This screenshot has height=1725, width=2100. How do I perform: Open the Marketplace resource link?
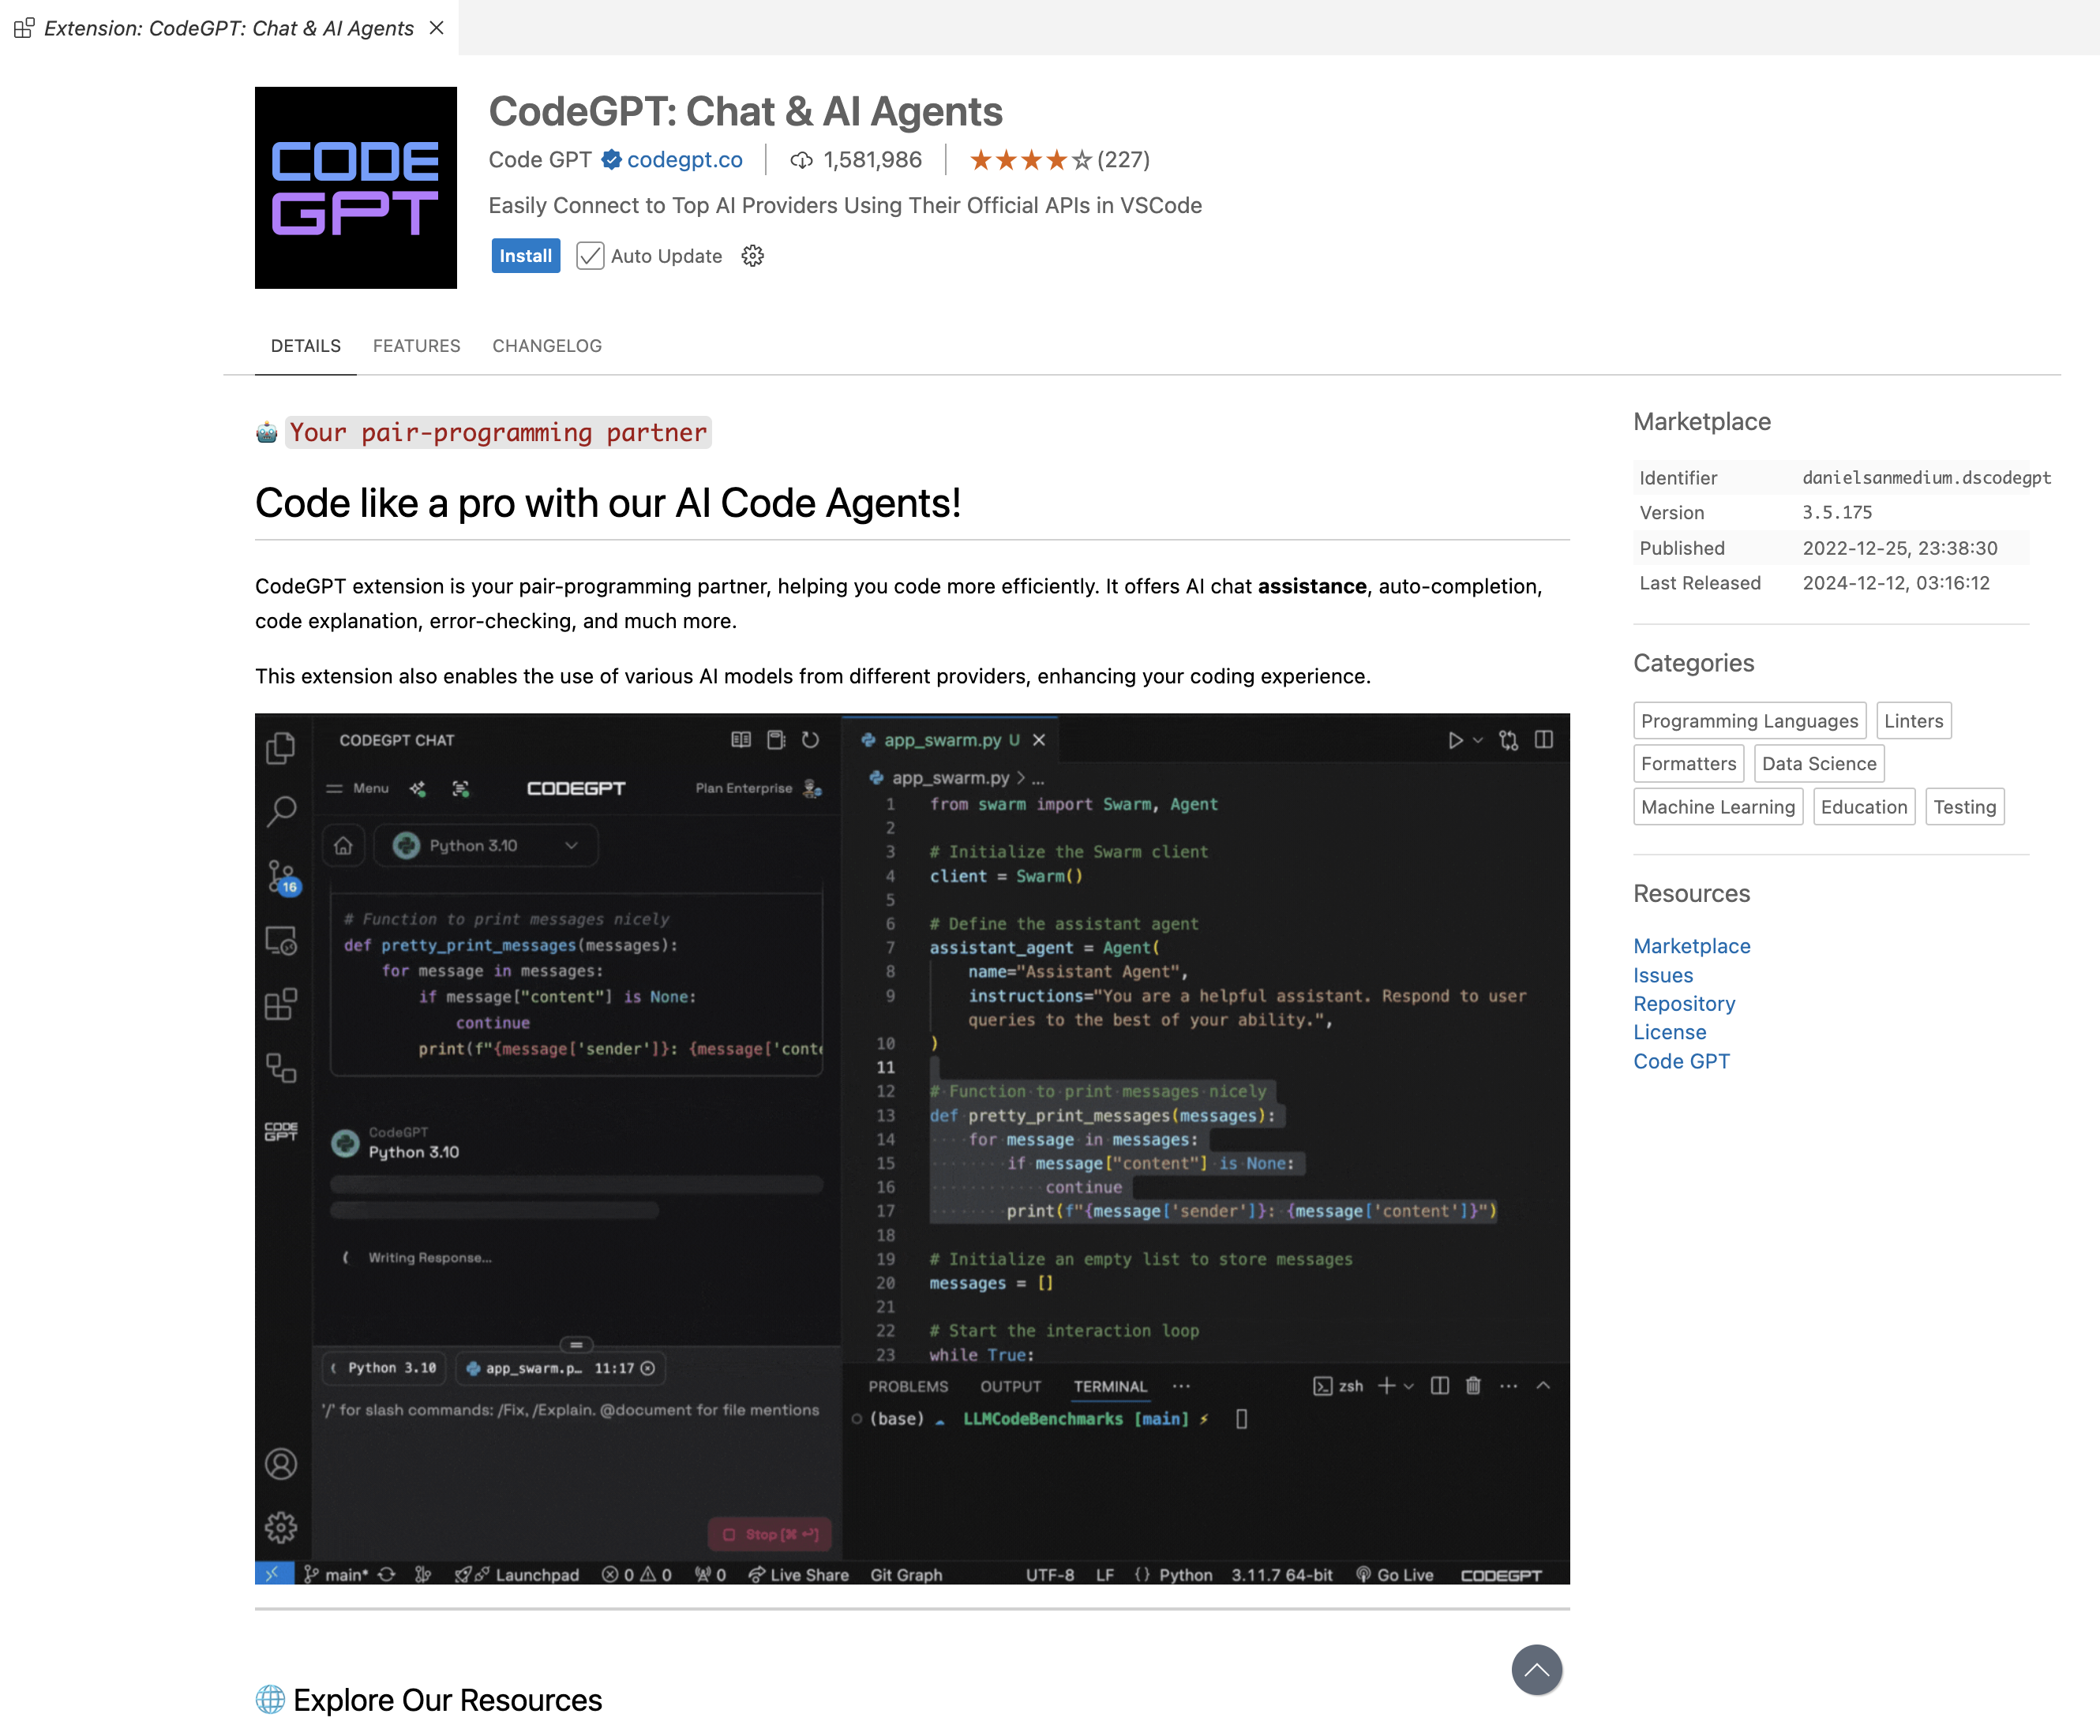[1692, 946]
